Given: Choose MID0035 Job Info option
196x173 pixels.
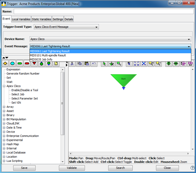Looking at the screenshot, I should [110, 59].
